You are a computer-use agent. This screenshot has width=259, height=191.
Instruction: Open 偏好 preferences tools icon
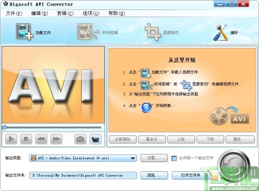[221, 32]
